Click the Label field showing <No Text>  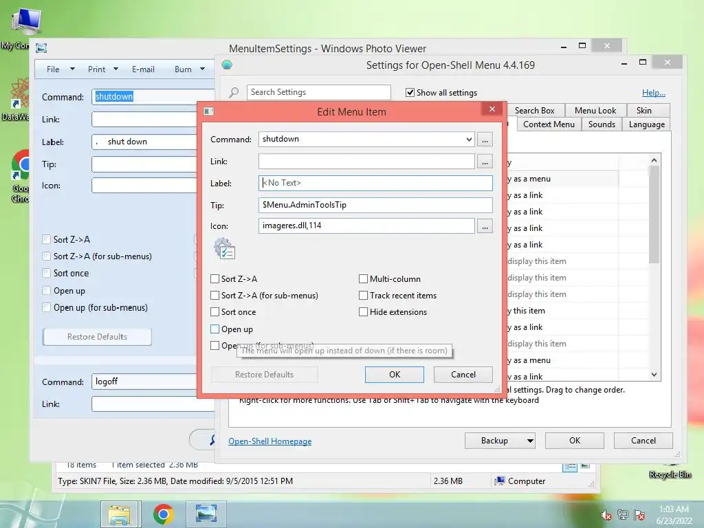(x=375, y=183)
